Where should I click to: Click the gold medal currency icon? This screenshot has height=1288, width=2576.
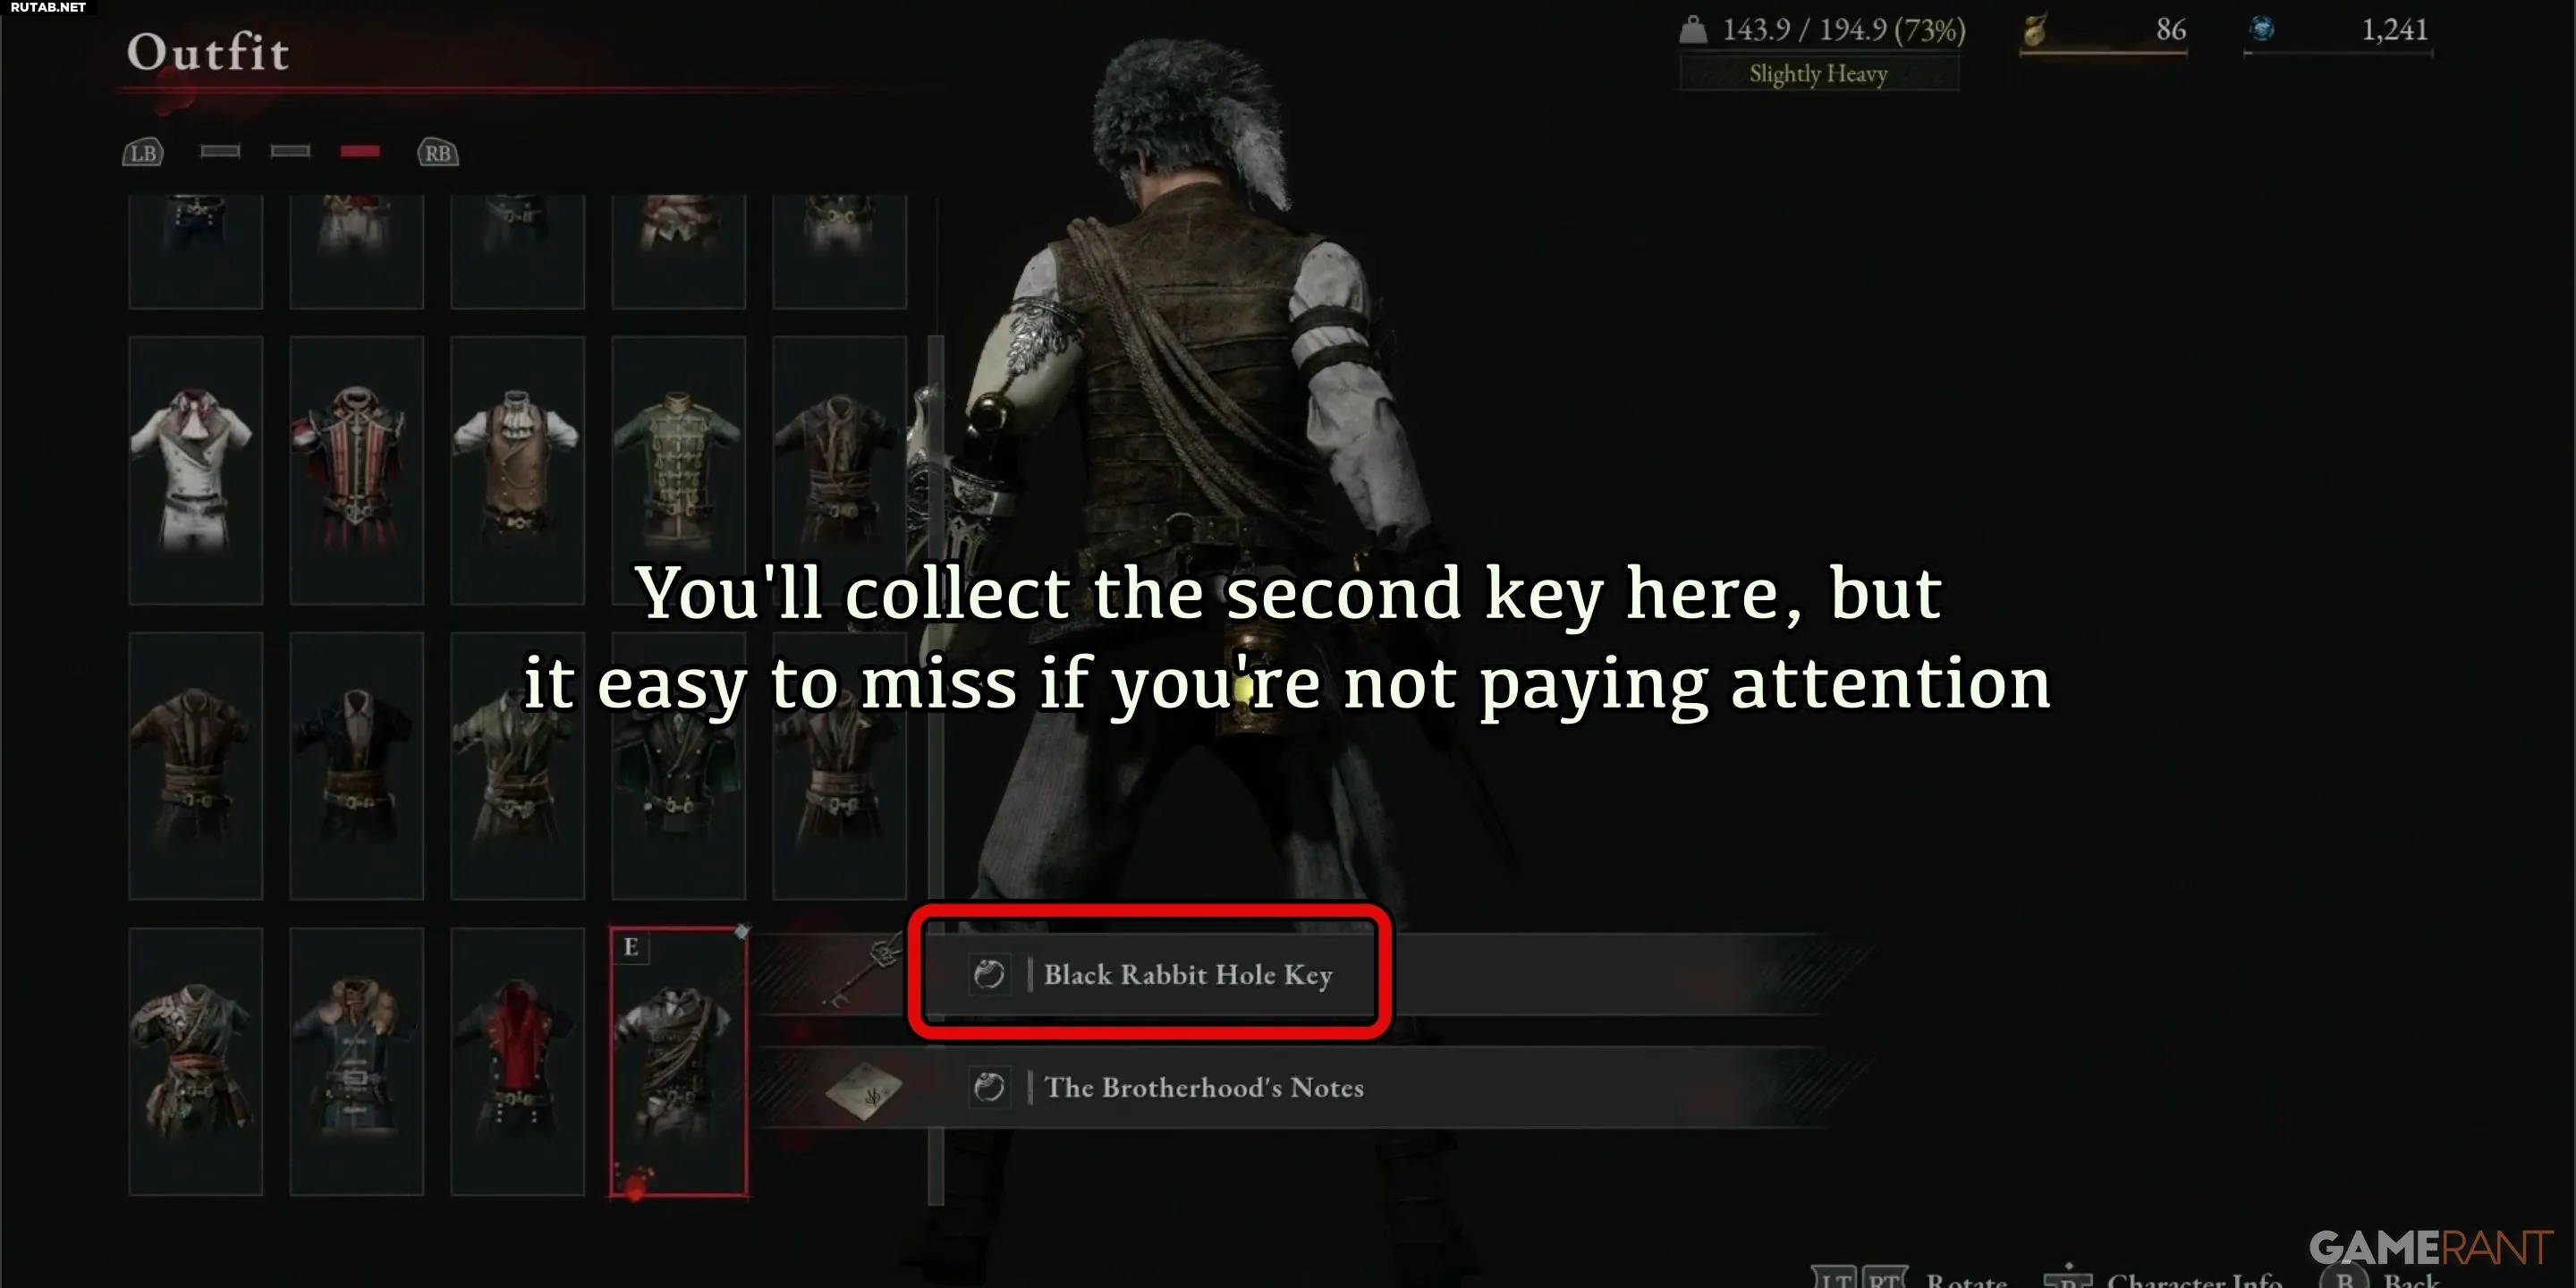(2035, 30)
